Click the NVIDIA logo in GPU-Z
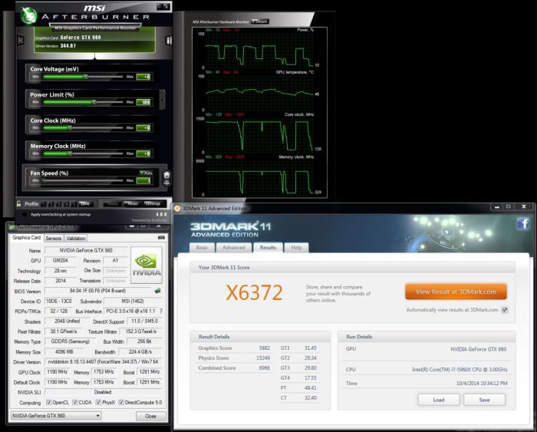Image resolution: width=537 pixels, height=432 pixels. tap(147, 265)
